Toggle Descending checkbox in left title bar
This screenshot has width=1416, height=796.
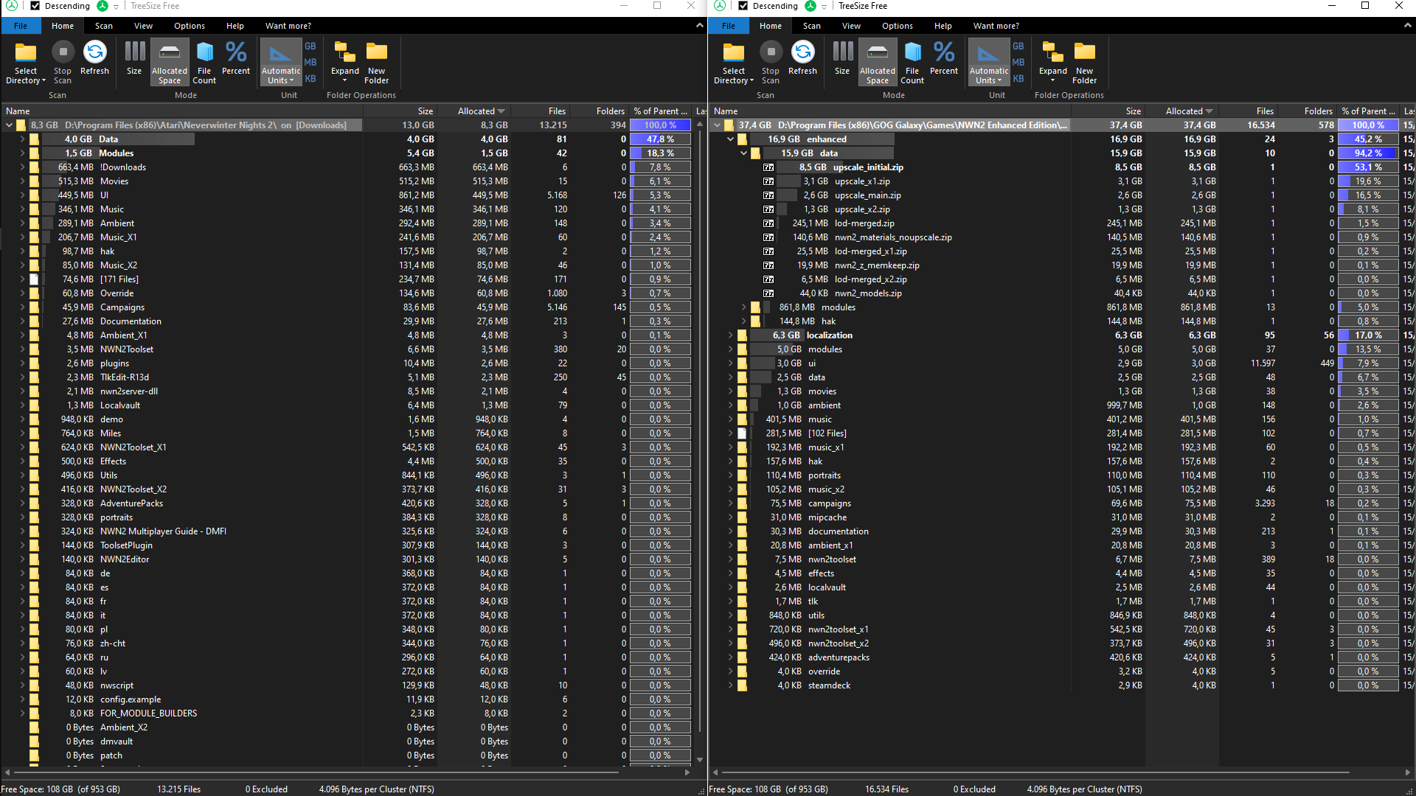(35, 6)
